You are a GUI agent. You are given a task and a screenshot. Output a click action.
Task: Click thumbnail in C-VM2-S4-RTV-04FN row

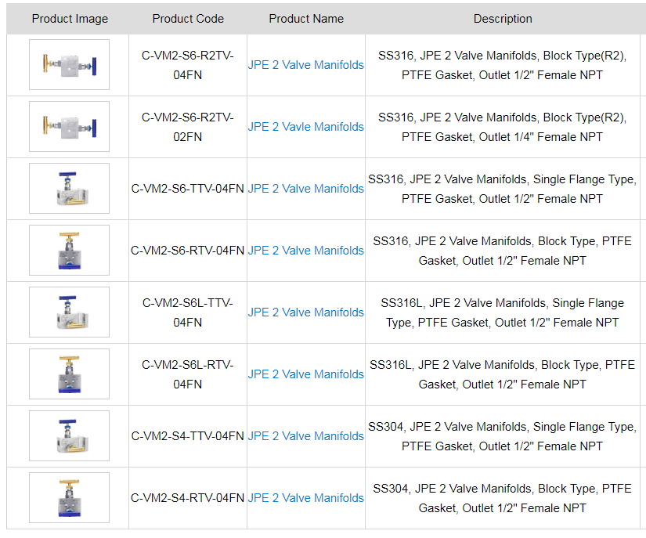pyautogui.click(x=69, y=498)
